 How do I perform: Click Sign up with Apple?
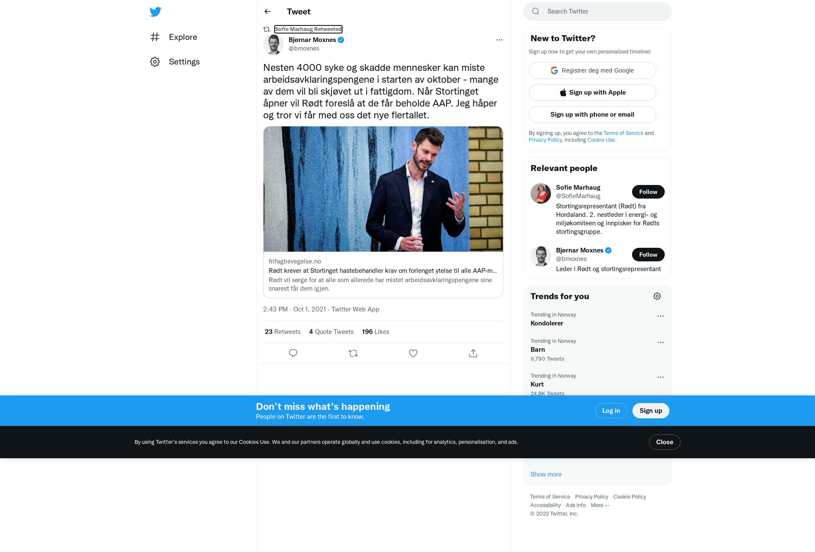593,92
